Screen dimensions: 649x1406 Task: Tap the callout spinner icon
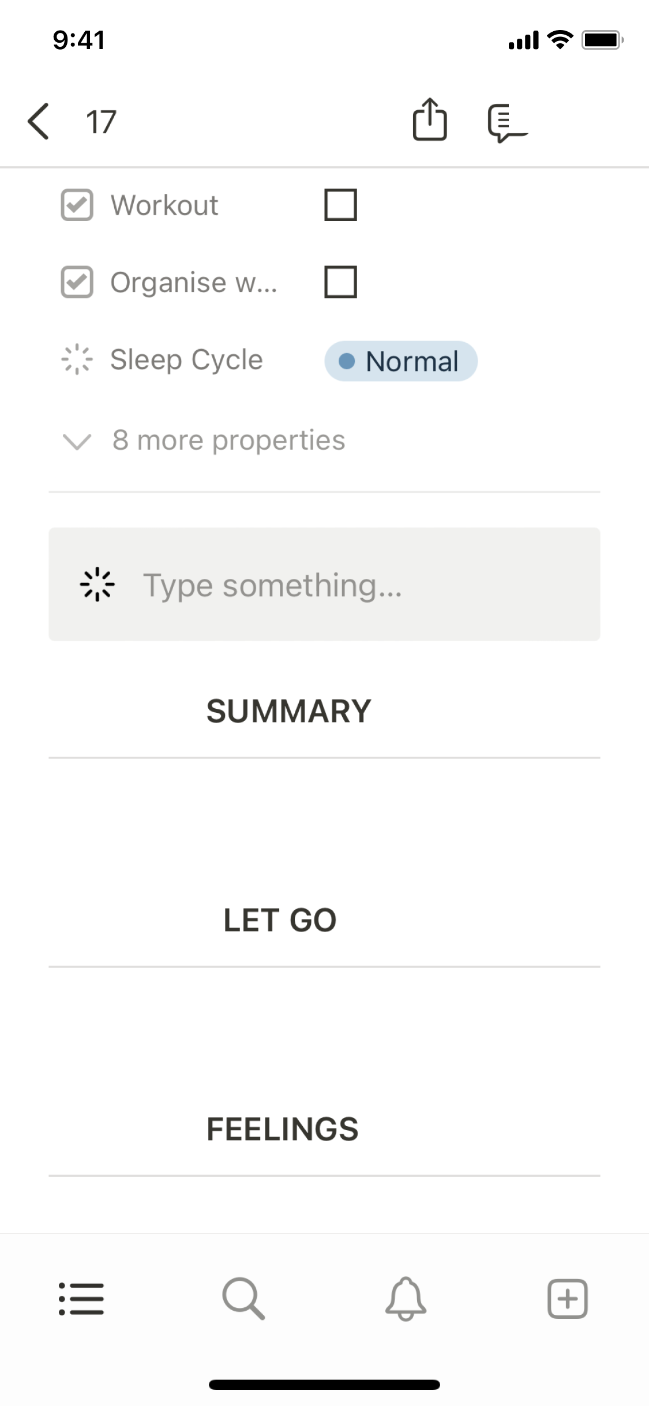click(97, 585)
